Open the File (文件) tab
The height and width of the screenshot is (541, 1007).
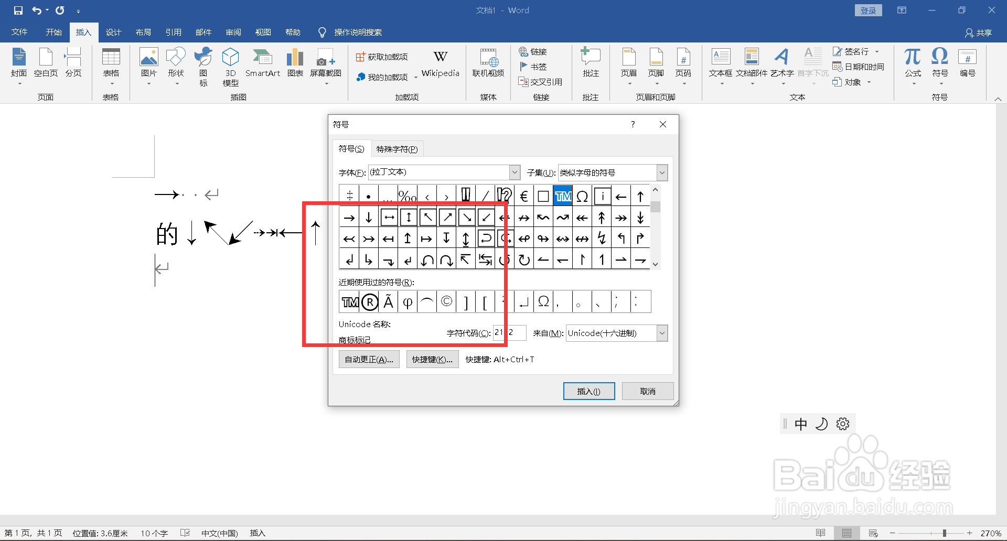click(x=19, y=33)
